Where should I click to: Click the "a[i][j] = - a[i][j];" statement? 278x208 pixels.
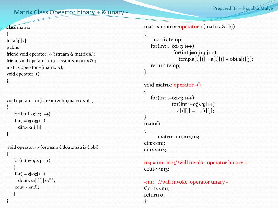(x=195, y=111)
